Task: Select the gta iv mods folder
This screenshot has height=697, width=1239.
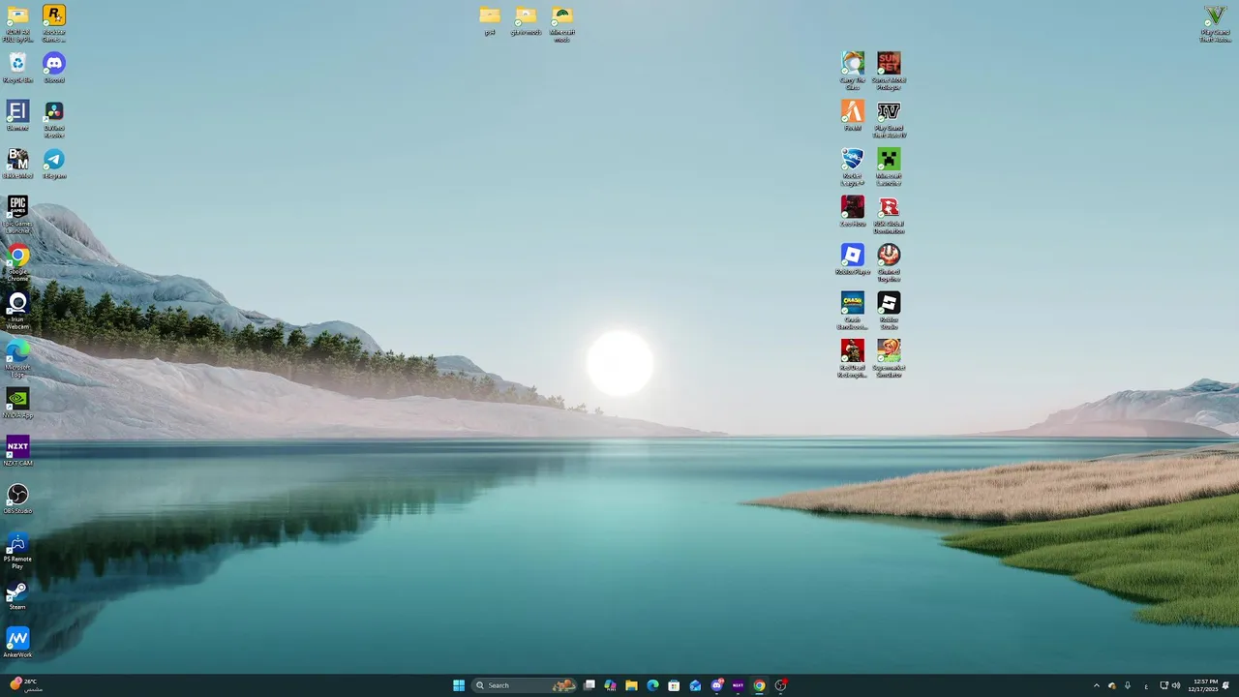Action: click(526, 20)
